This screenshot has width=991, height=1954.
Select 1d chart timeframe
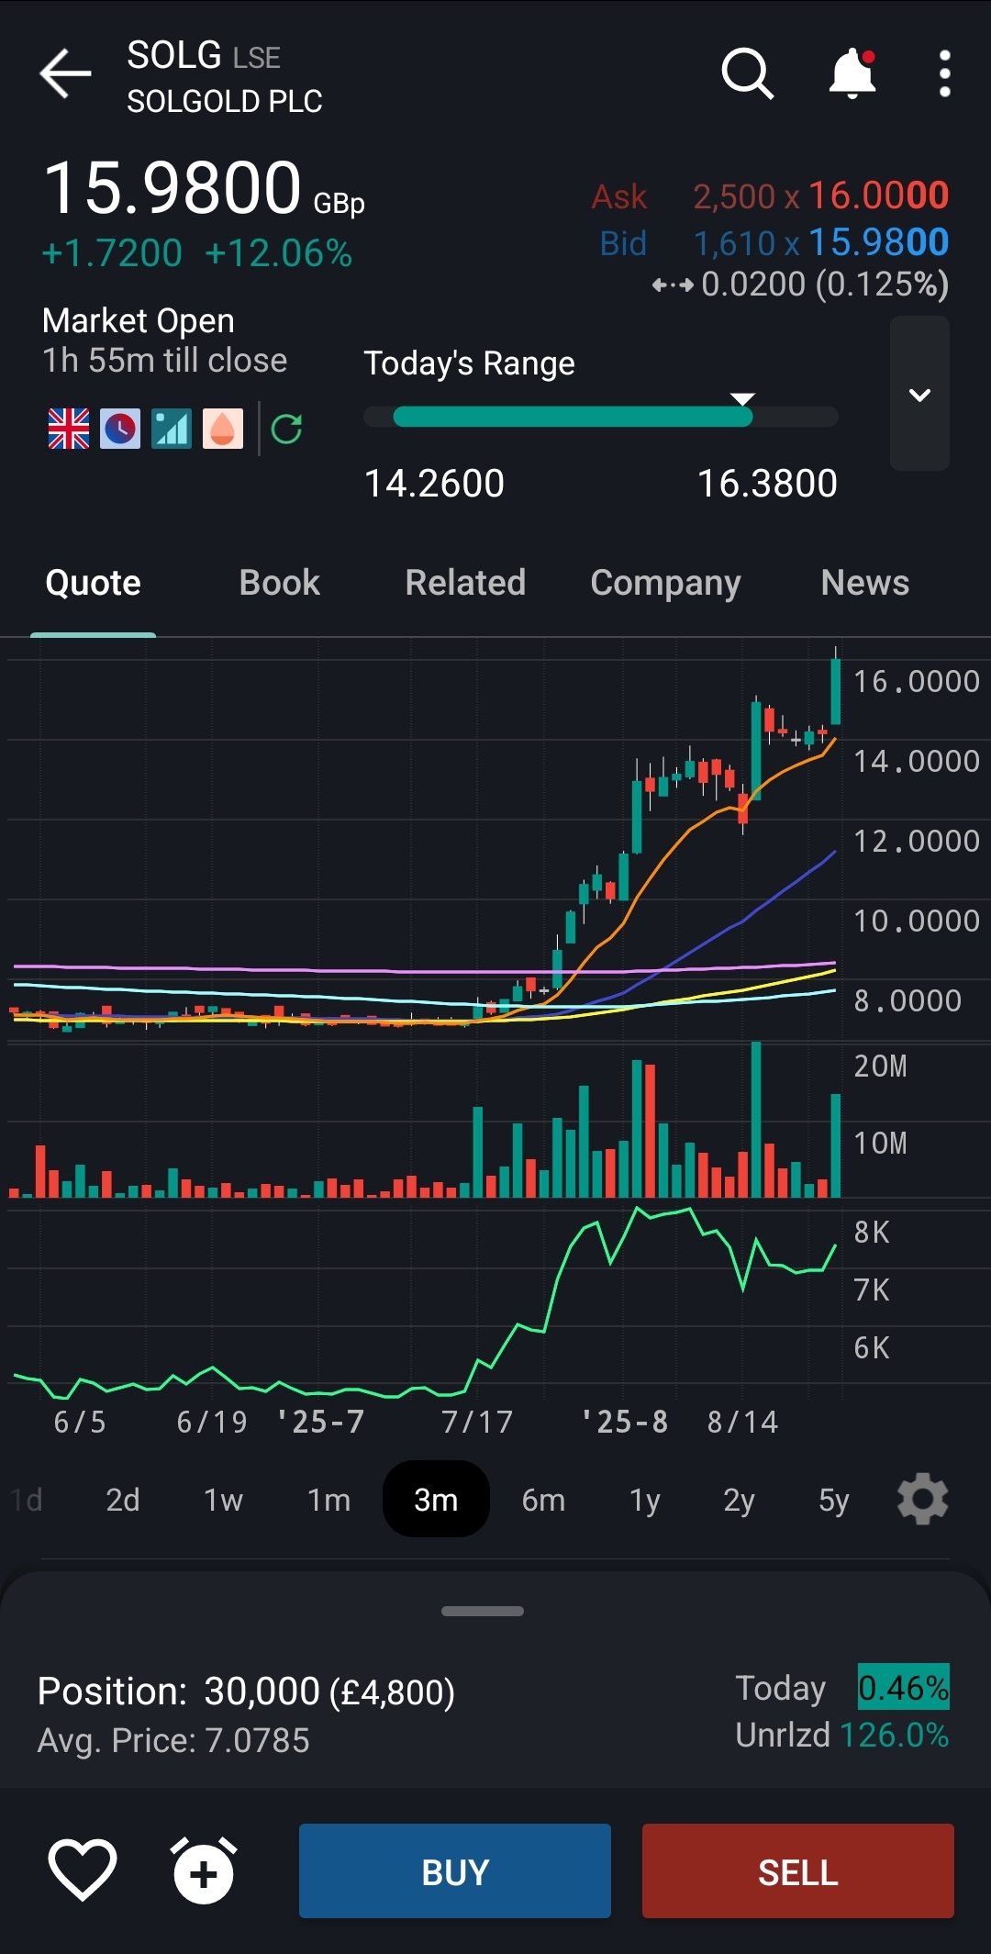point(27,1500)
